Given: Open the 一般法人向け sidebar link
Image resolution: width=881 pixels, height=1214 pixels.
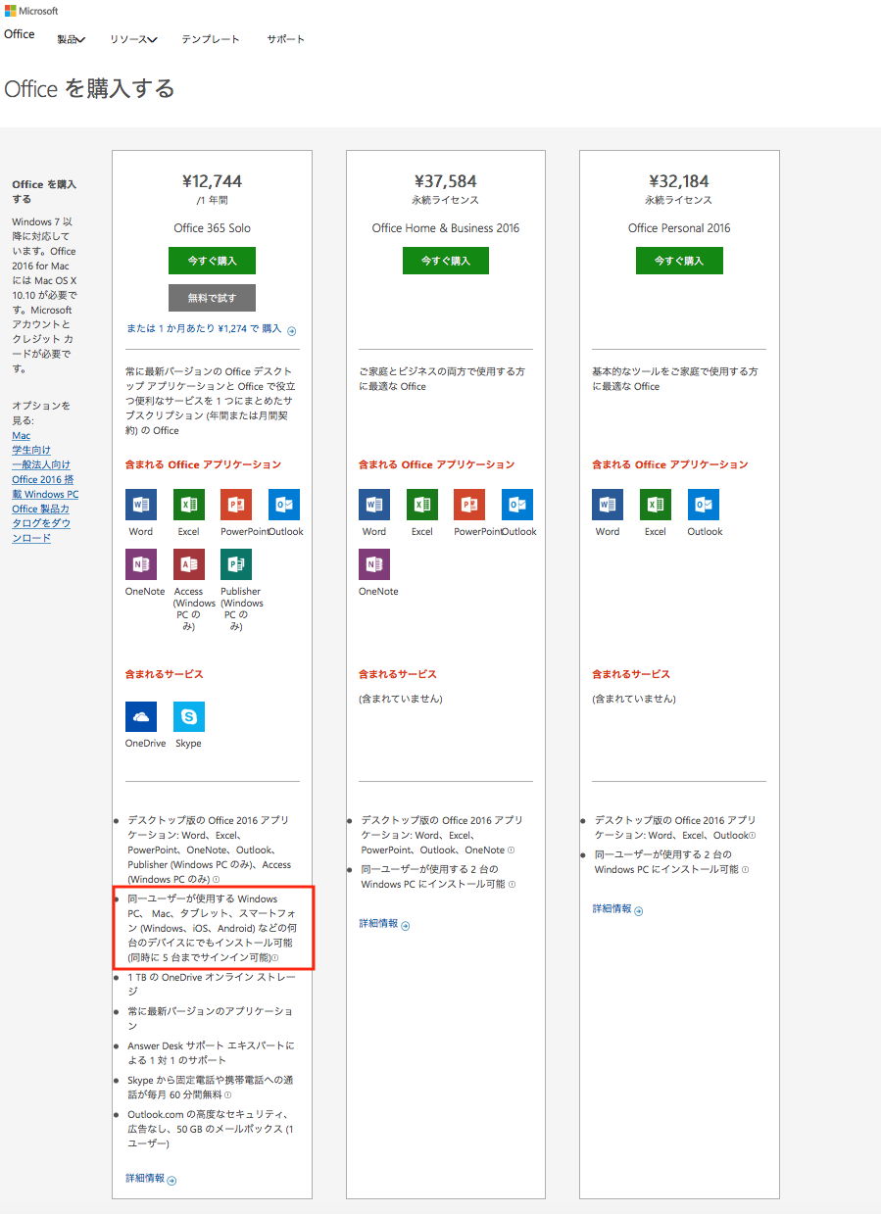Looking at the screenshot, I should coord(41,464).
